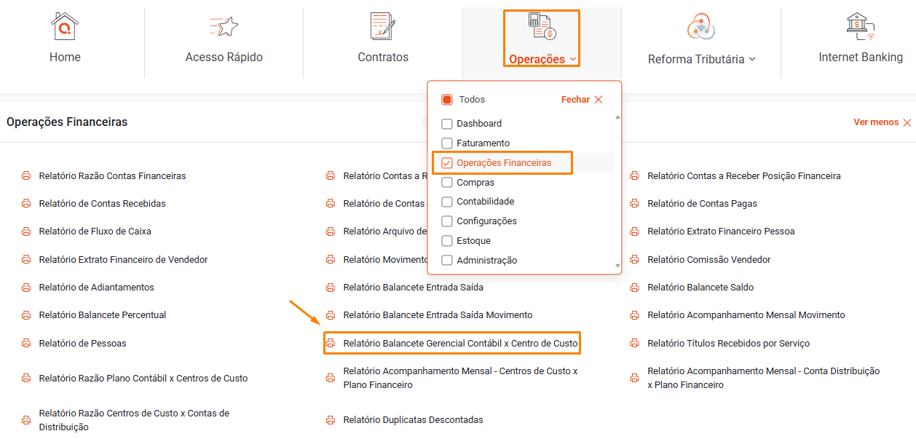916x439 pixels.
Task: Open Relatório Balancete Saldo report
Action: click(700, 288)
